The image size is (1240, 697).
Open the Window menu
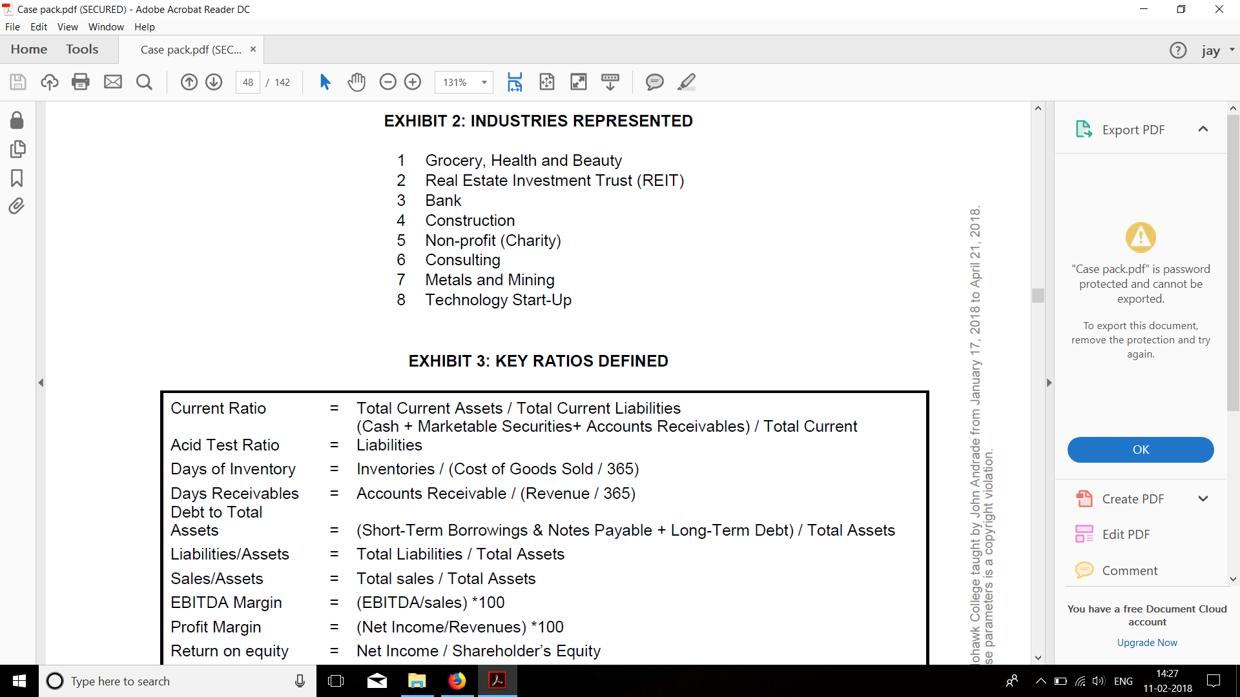(106, 26)
